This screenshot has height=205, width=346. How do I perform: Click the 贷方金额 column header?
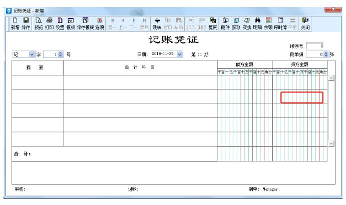point(299,64)
